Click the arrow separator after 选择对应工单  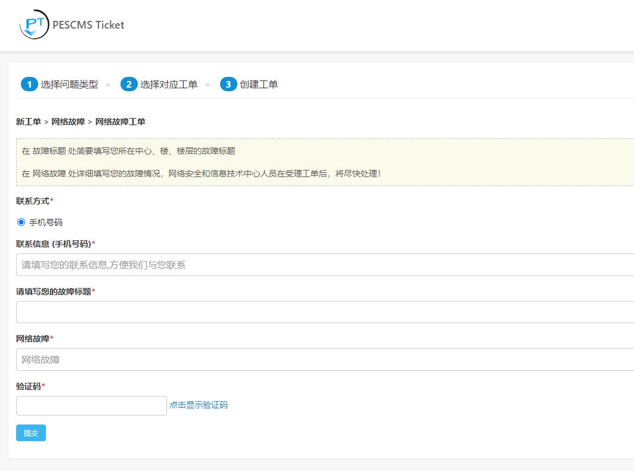pyautogui.click(x=208, y=85)
